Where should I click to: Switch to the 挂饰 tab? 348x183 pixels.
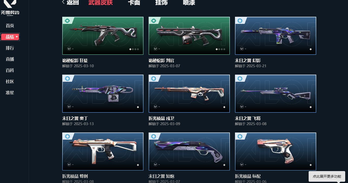coord(161,3)
